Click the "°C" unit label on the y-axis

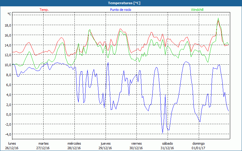tap(9, 14)
